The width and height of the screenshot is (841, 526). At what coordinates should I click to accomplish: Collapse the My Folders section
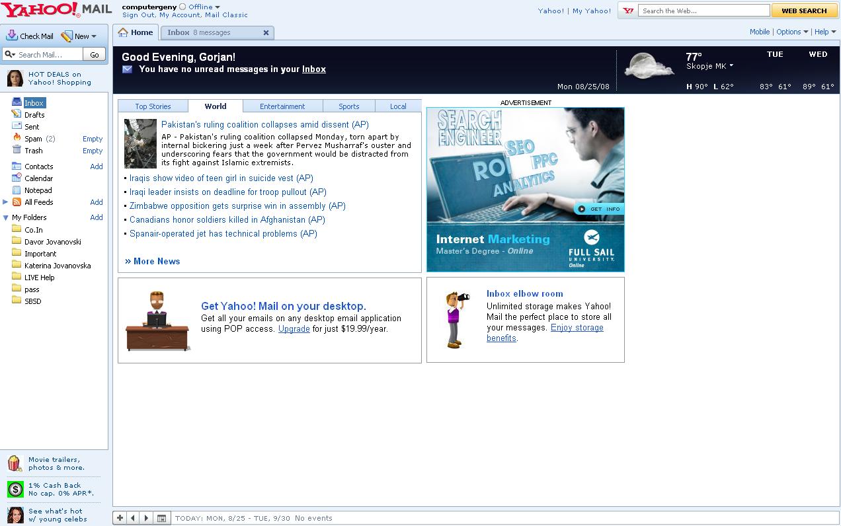coord(5,217)
